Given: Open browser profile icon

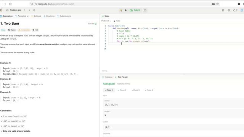Looking at the screenshot, I should pos(239,4).
